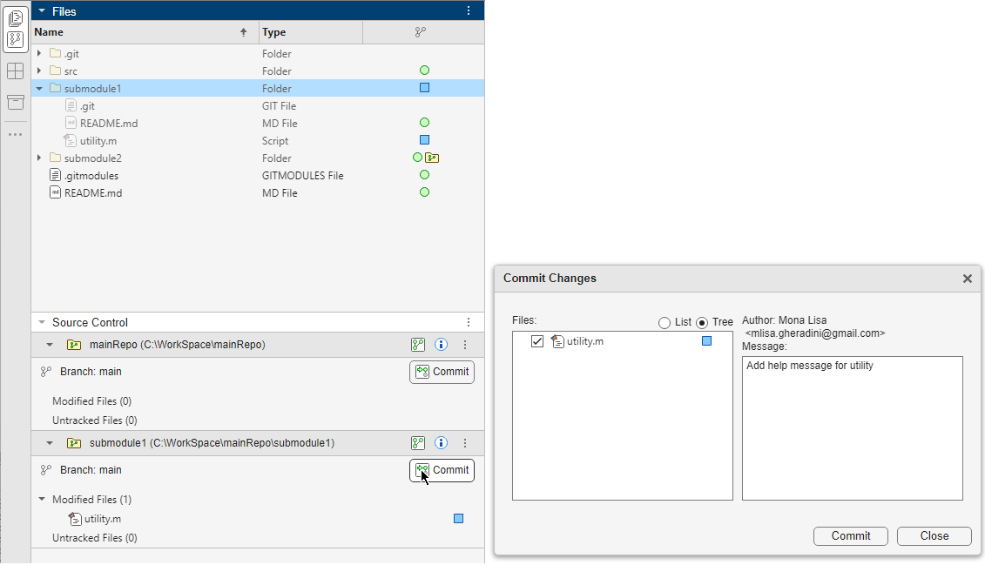The image size is (985, 565).
Task: Click the archive box icon in the sidebar
Action: tap(15, 102)
